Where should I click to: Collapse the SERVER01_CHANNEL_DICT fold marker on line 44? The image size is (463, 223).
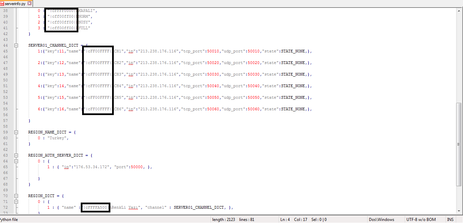click(16, 45)
